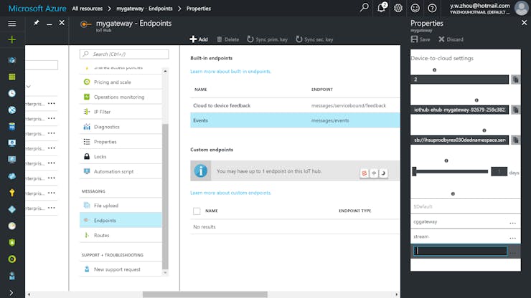Copy the iothub-ehub-mygateway name value
This screenshot has width=531, height=298.
click(514, 110)
